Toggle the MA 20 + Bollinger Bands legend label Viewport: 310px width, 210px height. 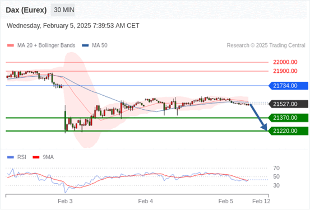pyautogui.click(x=47, y=45)
